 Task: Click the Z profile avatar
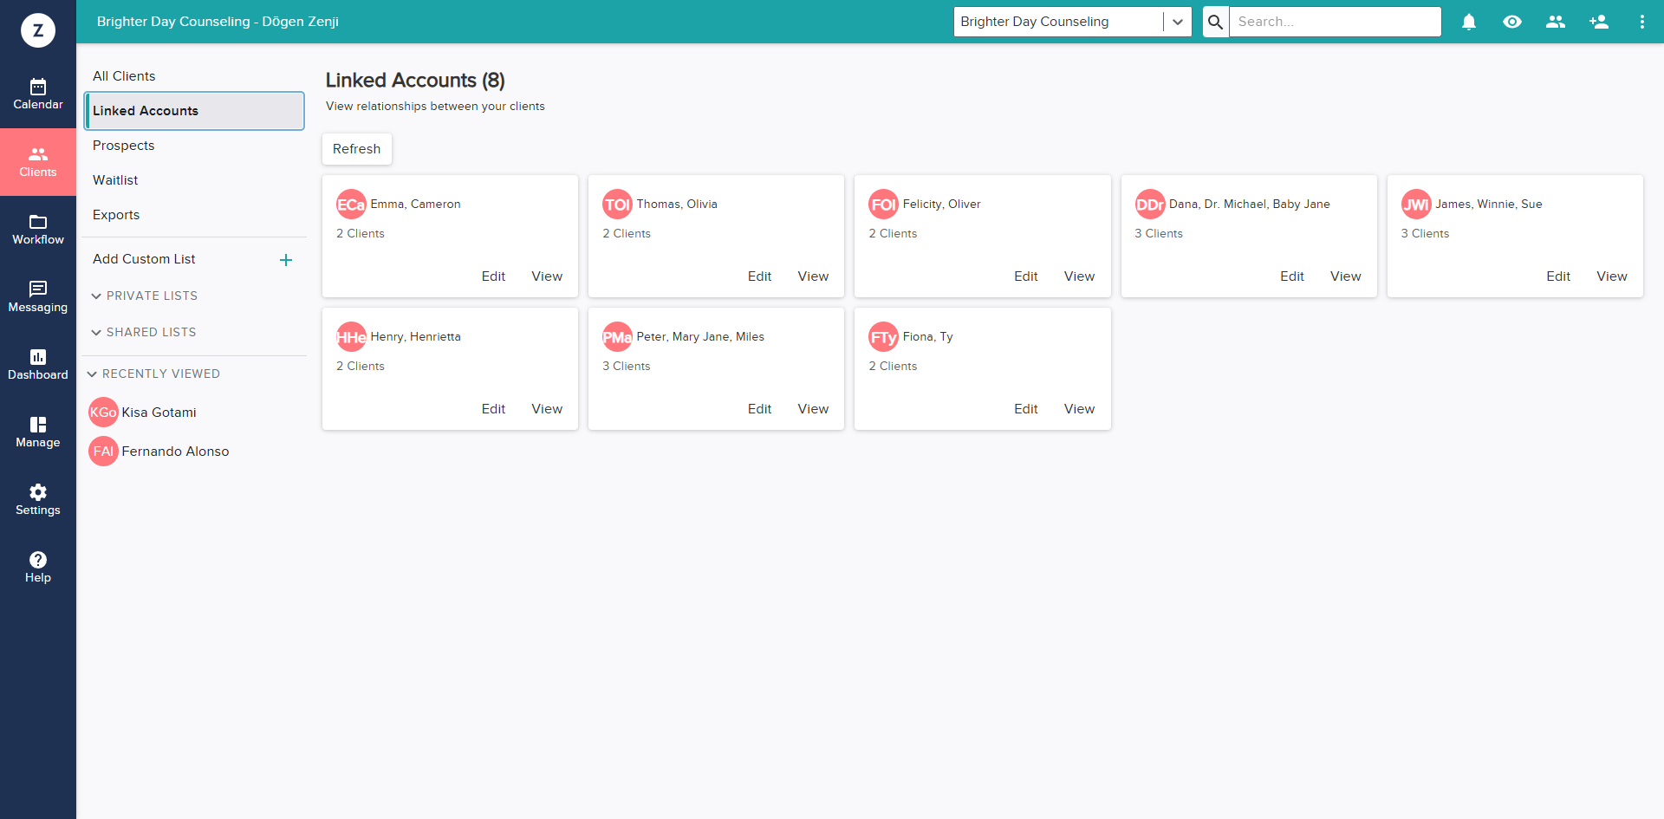click(x=38, y=30)
